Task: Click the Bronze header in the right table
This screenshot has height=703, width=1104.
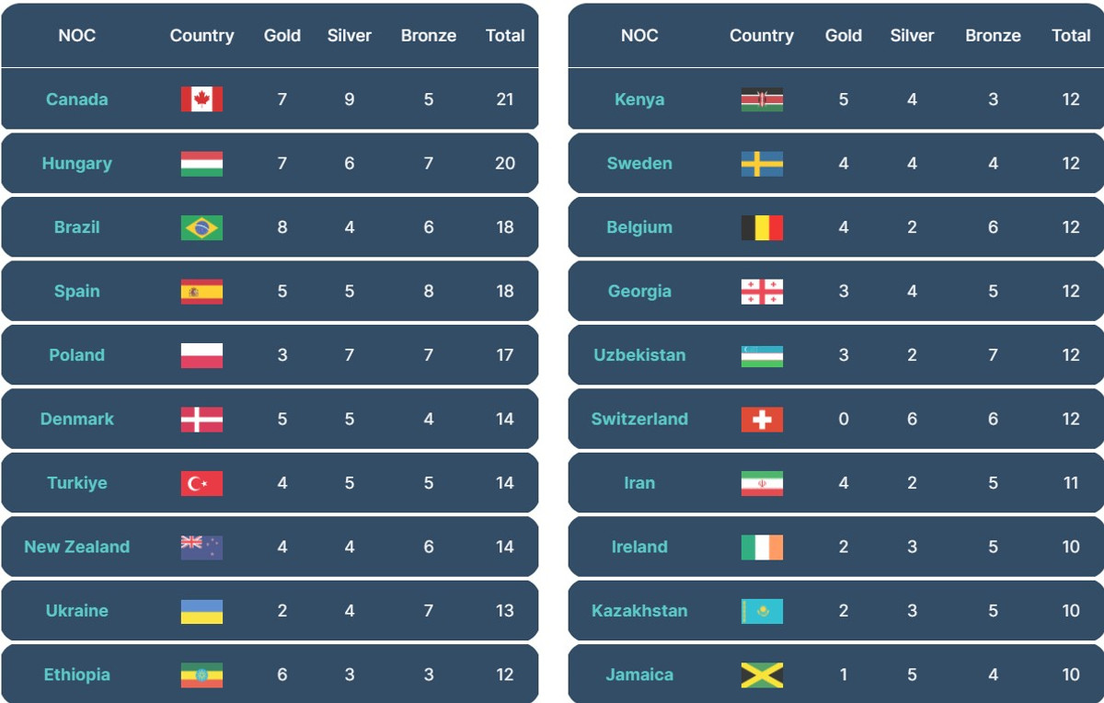Action: 993,36
